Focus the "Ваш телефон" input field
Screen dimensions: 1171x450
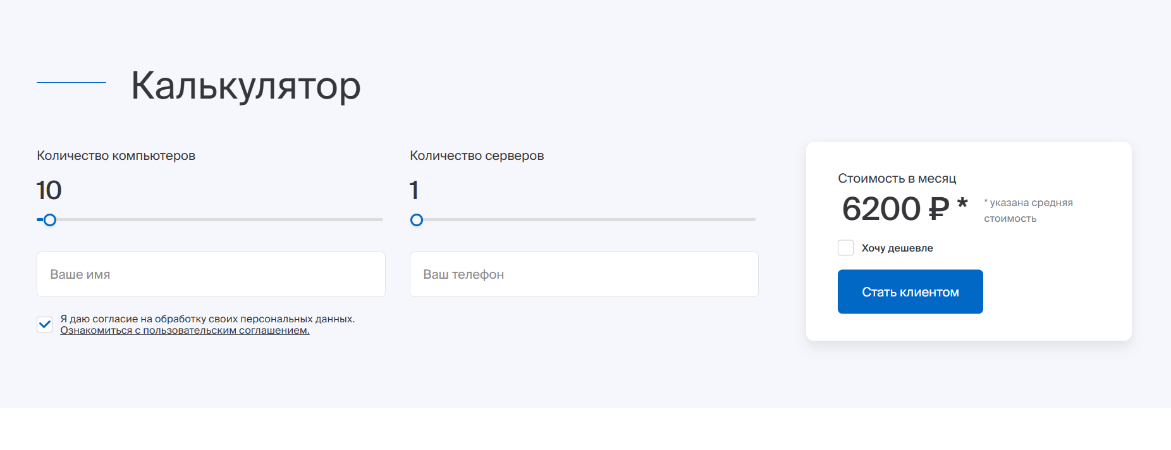pos(584,274)
